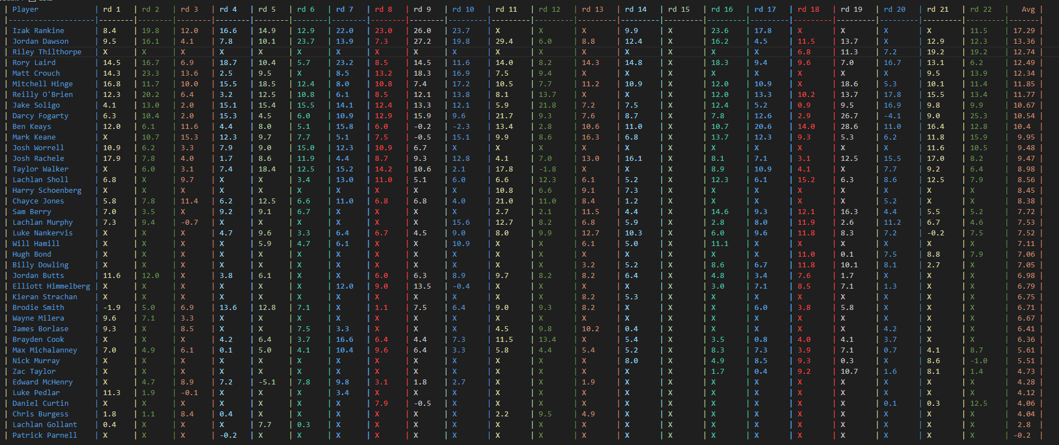Screen dimensions: 1059x445
Task: Click player name 'Lachlan Gollant'
Action: (x=45, y=425)
